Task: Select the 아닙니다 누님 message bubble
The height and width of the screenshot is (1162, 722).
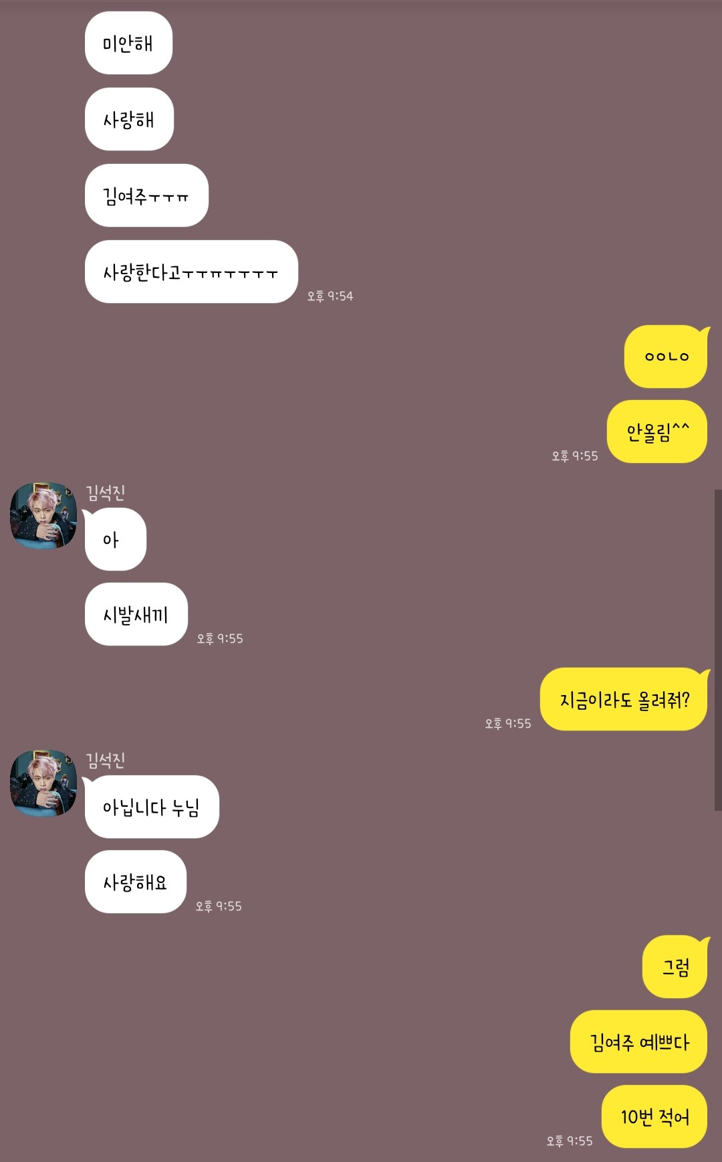Action: [152, 807]
